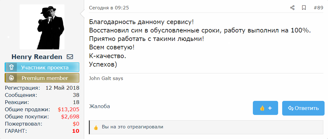Screen dimensions: 328x139
Task: Click the icon on Участник проекта badge
Action: [x=11, y=67]
